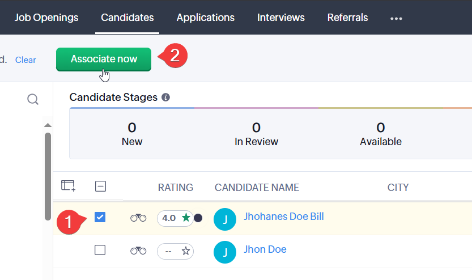Switch to the Job Openings tab
The height and width of the screenshot is (280, 472).
46,18
